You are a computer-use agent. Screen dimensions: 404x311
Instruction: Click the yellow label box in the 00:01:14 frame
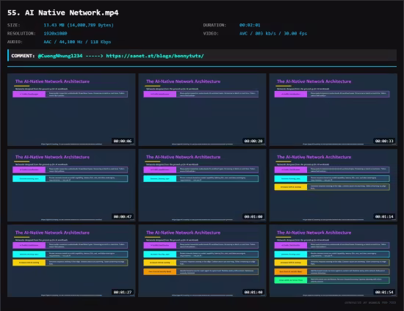click(x=291, y=187)
